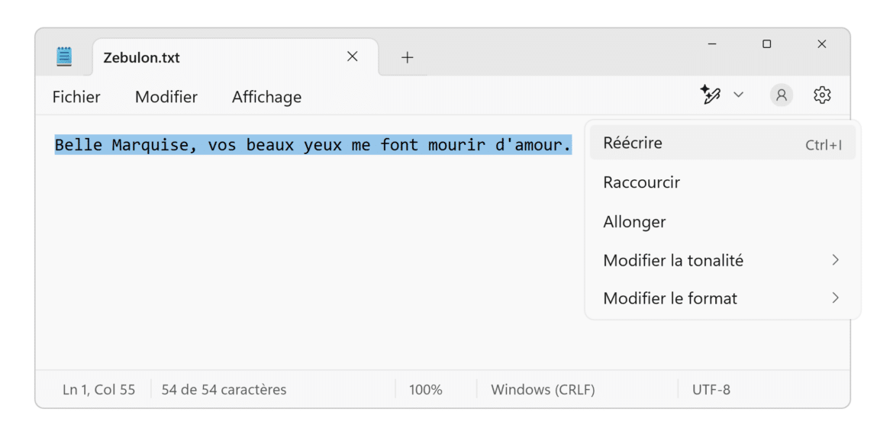This screenshot has width=893, height=438.
Task: Click the Notepad app icon in title bar
Action: (65, 57)
